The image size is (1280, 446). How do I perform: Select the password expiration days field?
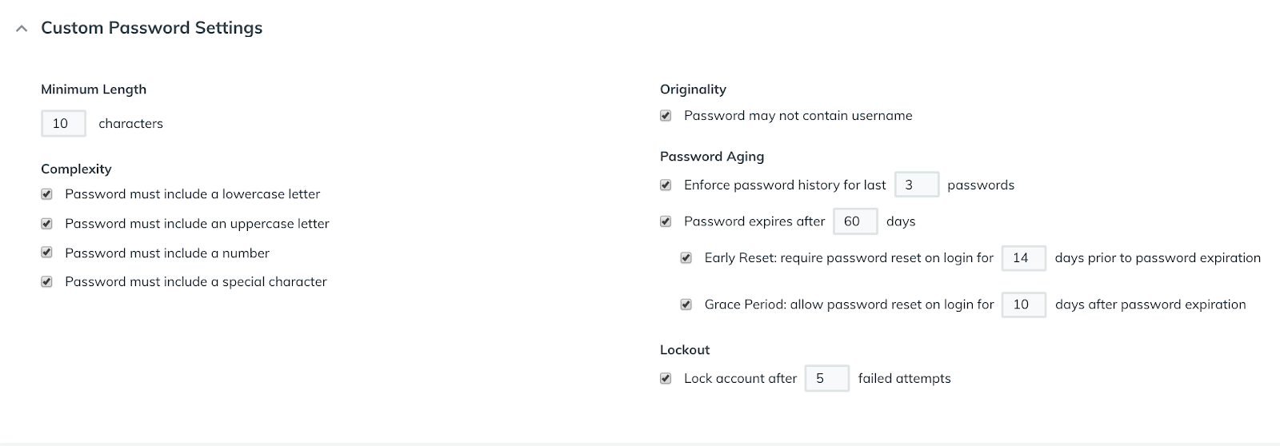click(x=855, y=221)
